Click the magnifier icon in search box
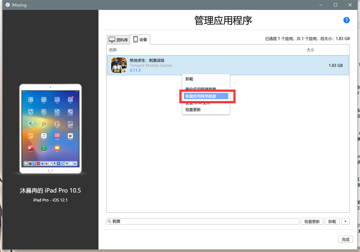Screen dimensions: 360x252 pyautogui.click(x=109, y=221)
